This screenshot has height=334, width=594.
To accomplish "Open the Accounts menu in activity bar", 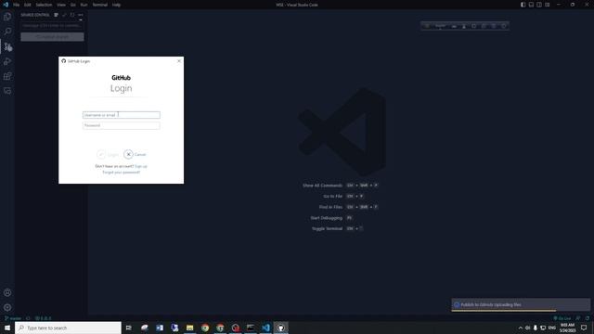I will pyautogui.click(x=7, y=293).
